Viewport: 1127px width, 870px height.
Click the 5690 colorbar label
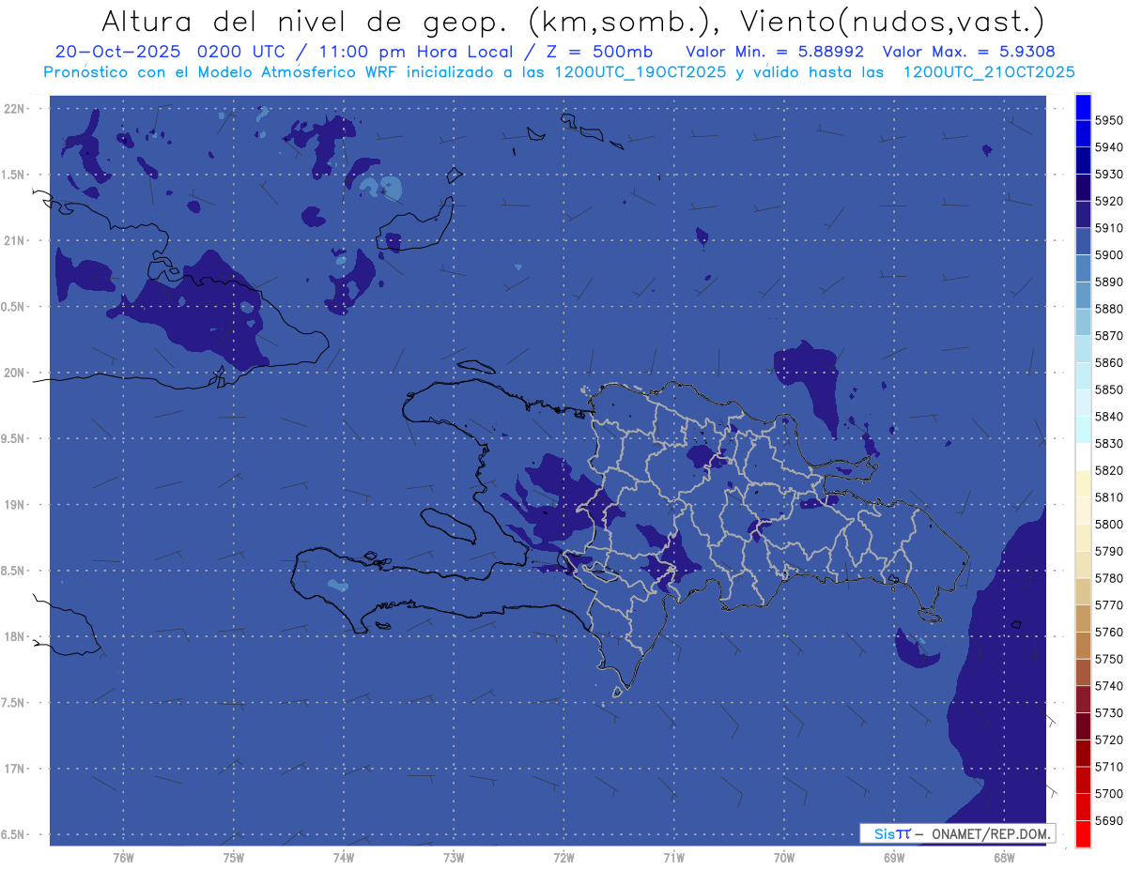point(1109,820)
